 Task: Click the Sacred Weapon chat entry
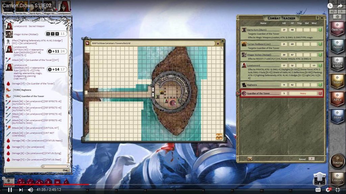click(29, 26)
